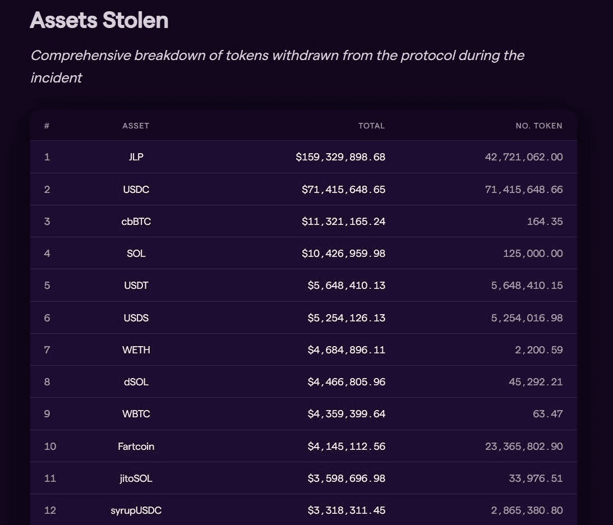Click the cbBTC asset name
Image resolution: width=613 pixels, height=525 pixels.
point(136,222)
